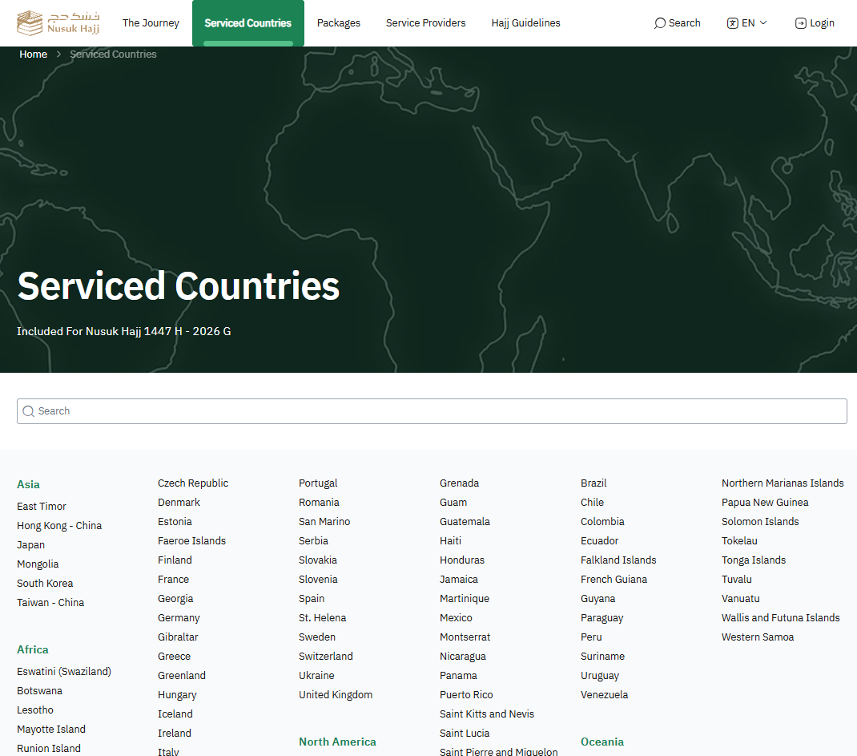The height and width of the screenshot is (756, 857).
Task: Select Puerto Rico
Action: pyautogui.click(x=466, y=695)
